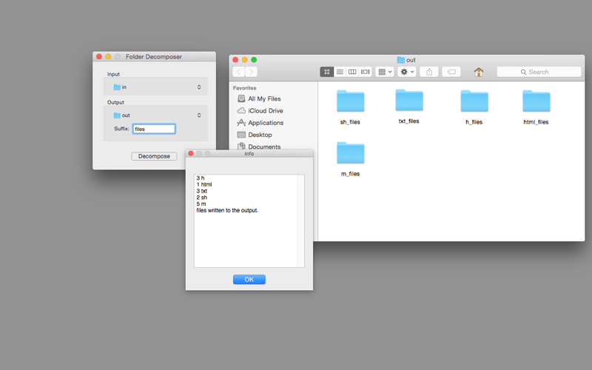Viewport: 592px width, 370px height.
Task: Open the Finder arrange-by dropdown
Action: pyautogui.click(x=385, y=72)
